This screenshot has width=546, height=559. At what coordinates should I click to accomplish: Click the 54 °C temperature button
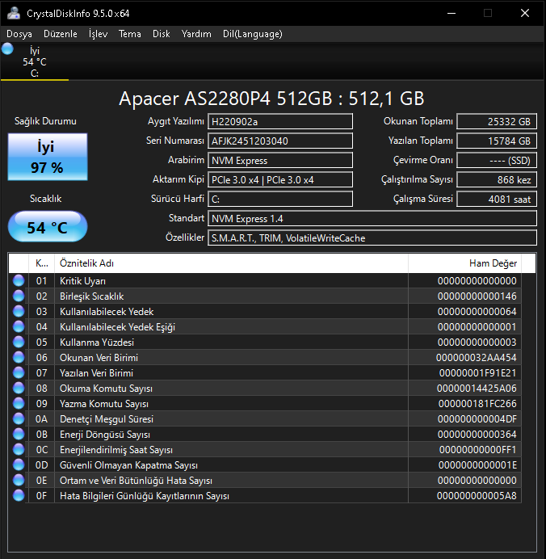[48, 227]
